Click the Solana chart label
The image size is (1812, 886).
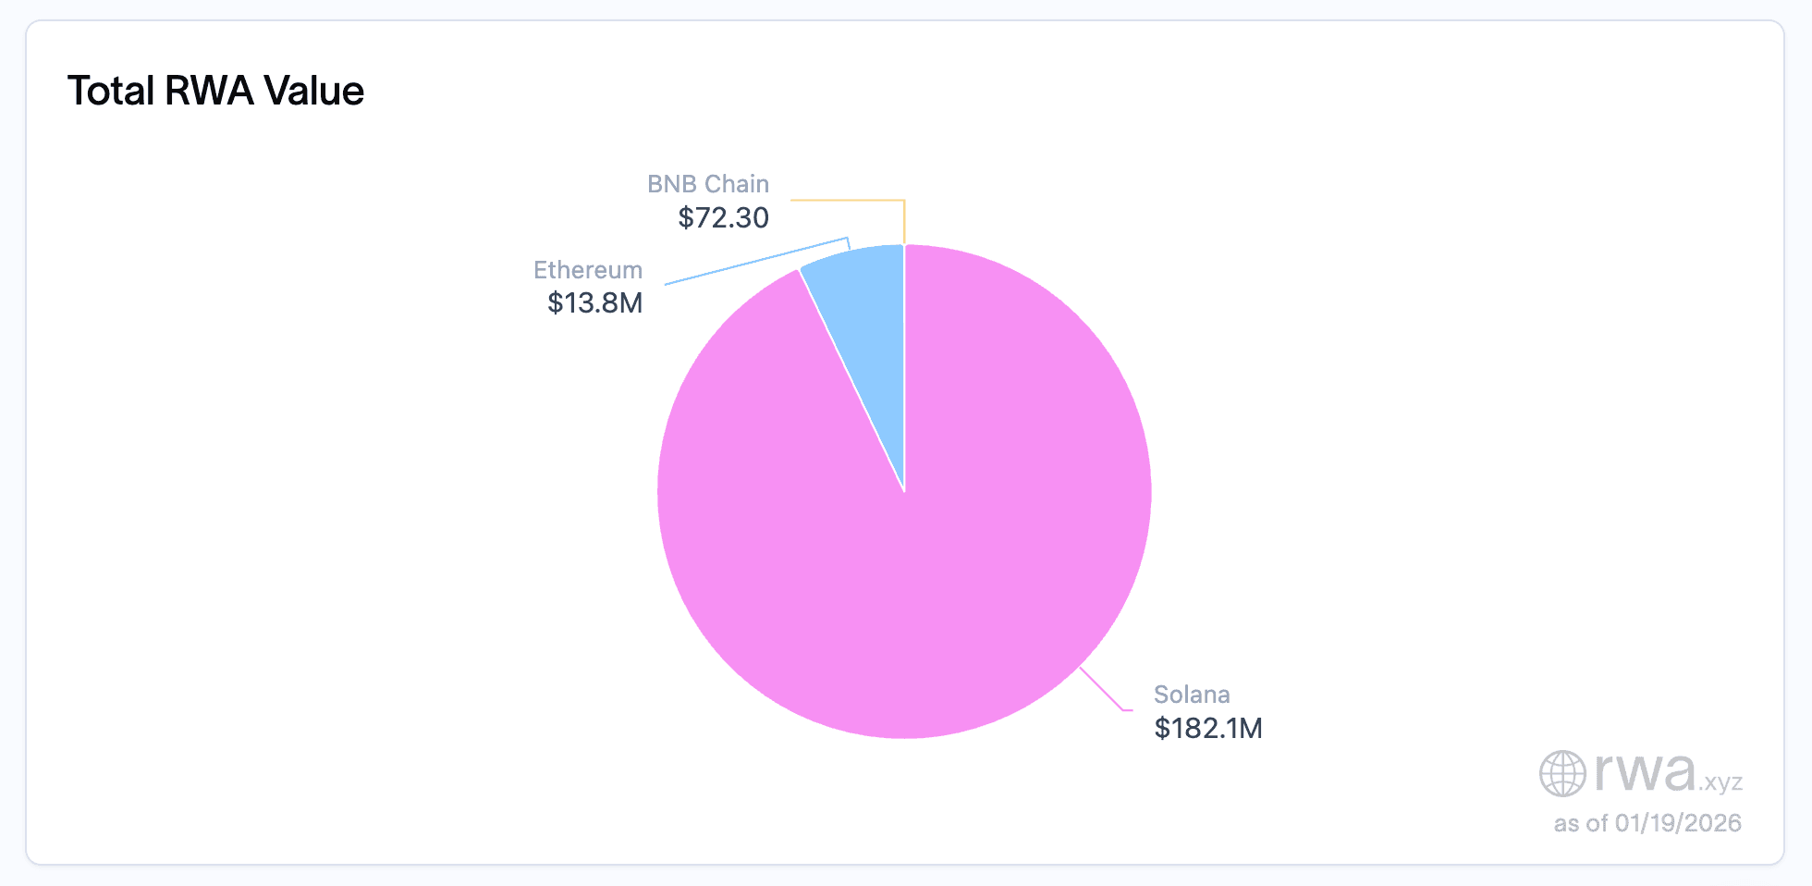[1192, 695]
